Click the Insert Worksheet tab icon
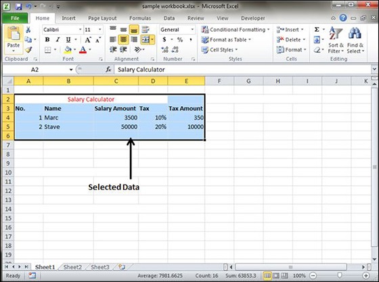The width and height of the screenshot is (379, 282). coord(122,267)
